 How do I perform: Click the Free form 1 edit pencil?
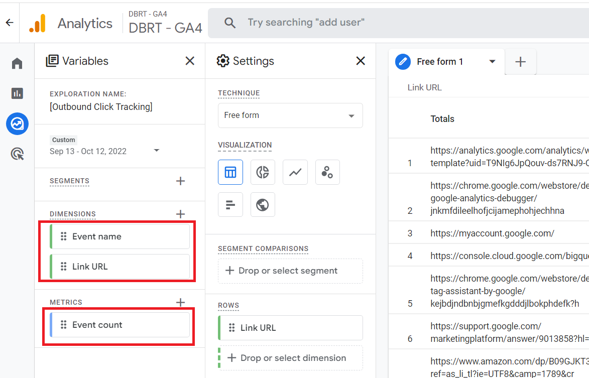pos(403,62)
